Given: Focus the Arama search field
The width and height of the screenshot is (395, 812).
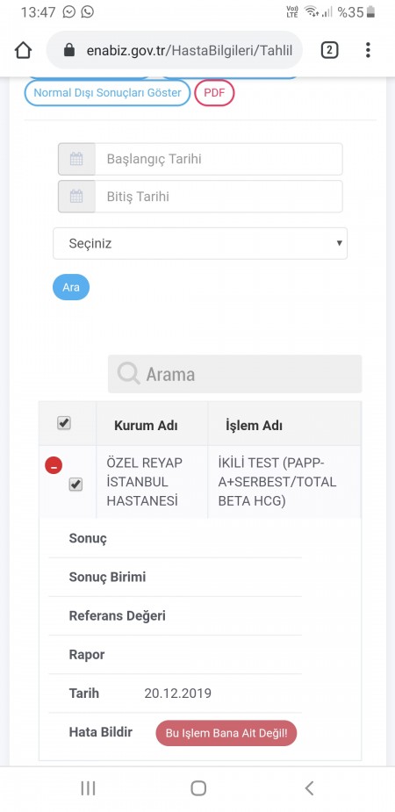Looking at the screenshot, I should coord(235,374).
